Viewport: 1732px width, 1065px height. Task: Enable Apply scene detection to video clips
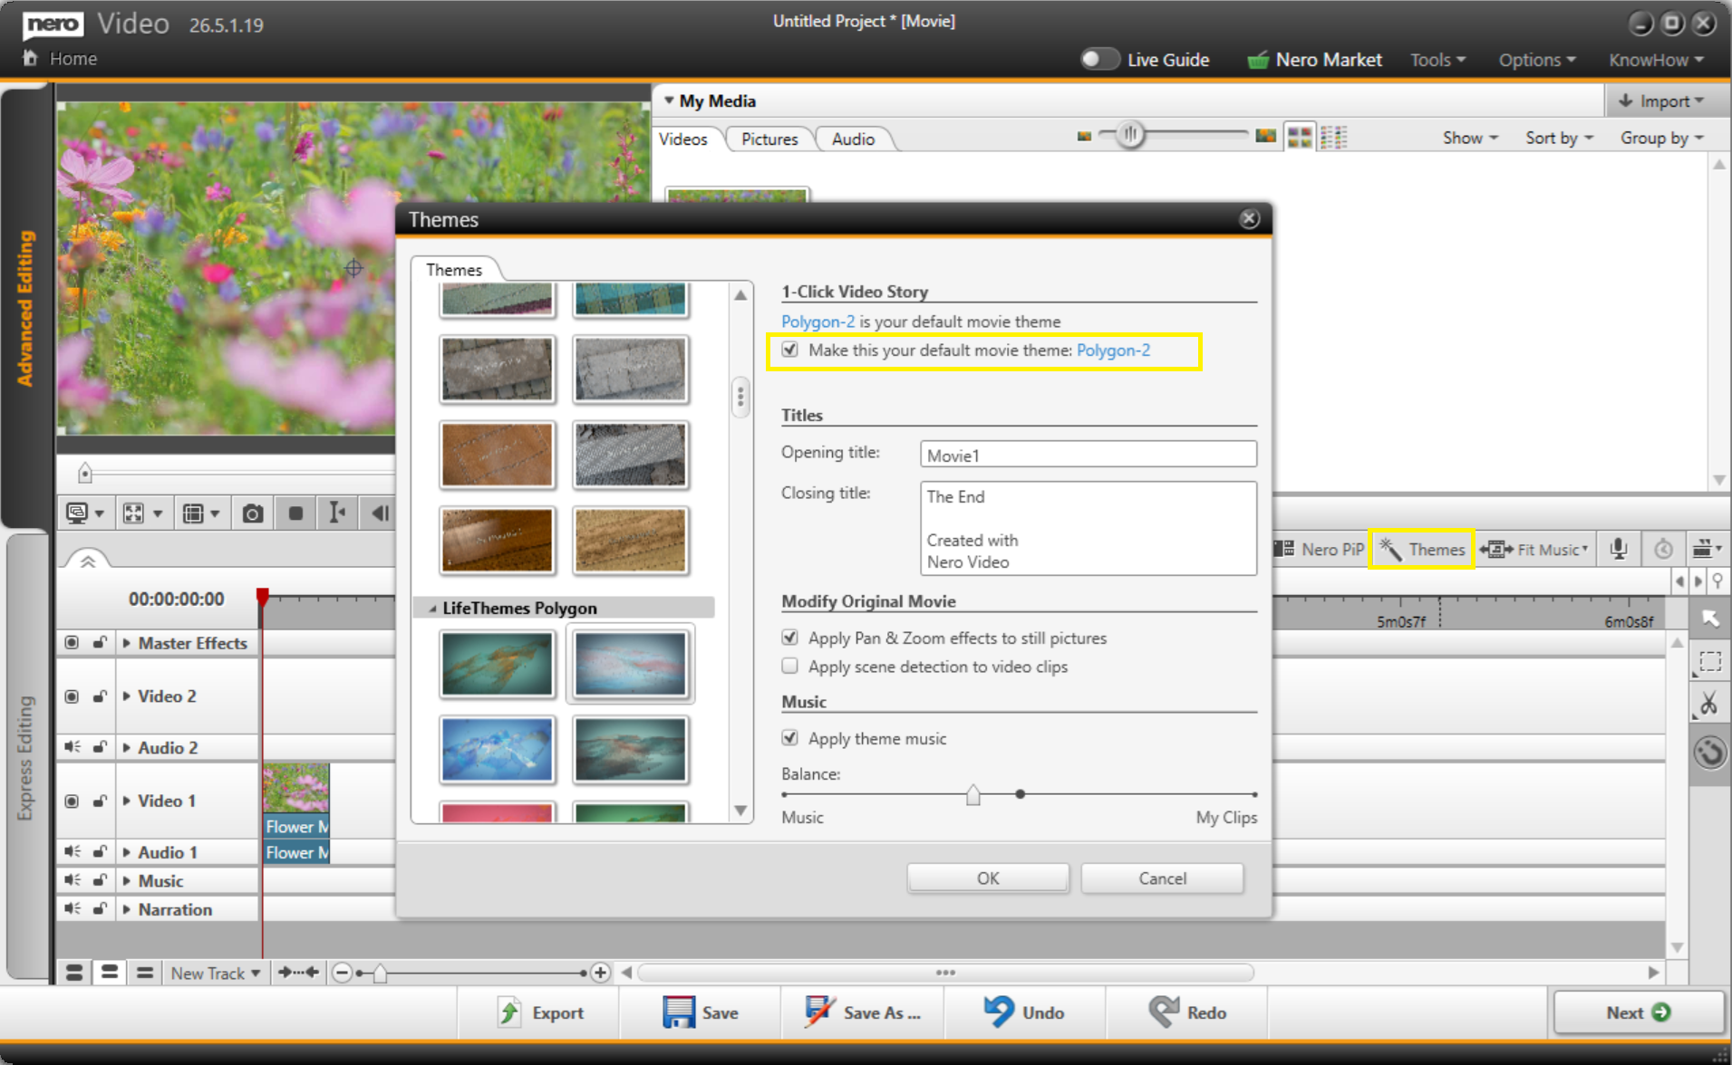[790, 667]
